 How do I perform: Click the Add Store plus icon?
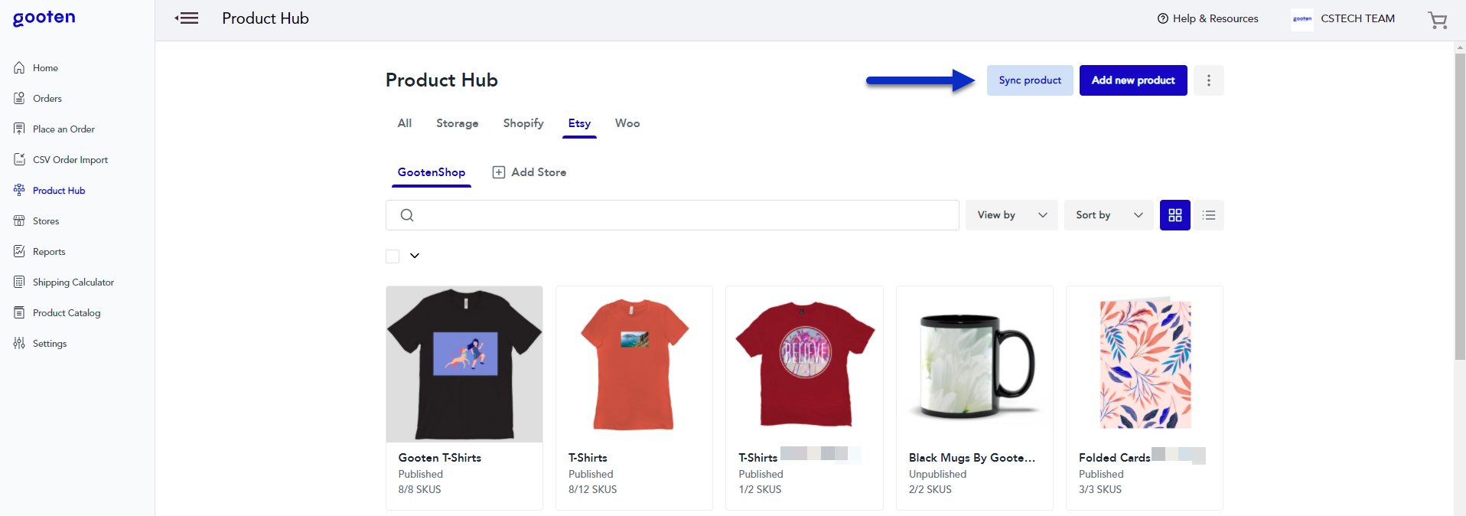pyautogui.click(x=499, y=172)
